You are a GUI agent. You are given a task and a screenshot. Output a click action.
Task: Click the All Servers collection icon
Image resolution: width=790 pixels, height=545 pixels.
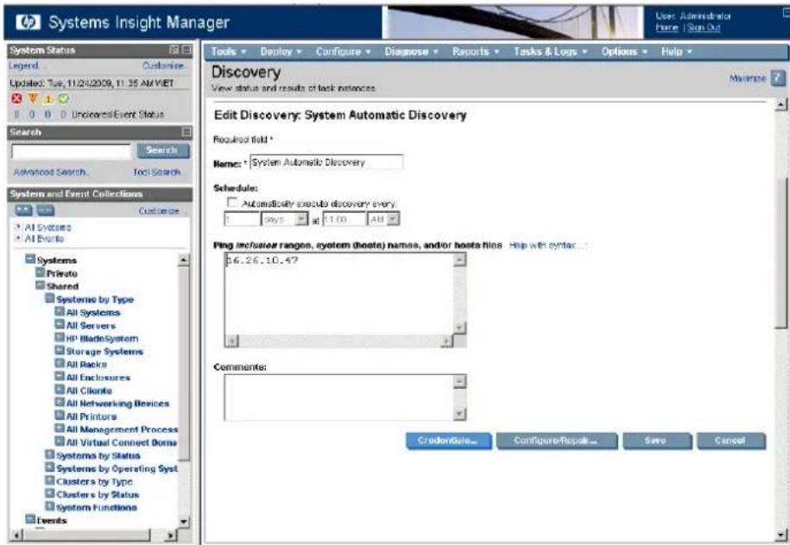(x=60, y=325)
